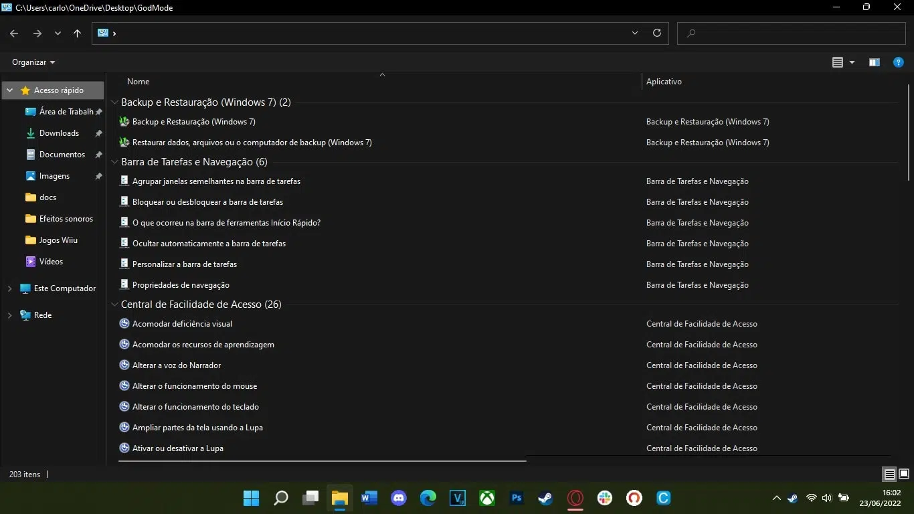Open Bloquear ou desbloquear a barra de tarefas

208,201
